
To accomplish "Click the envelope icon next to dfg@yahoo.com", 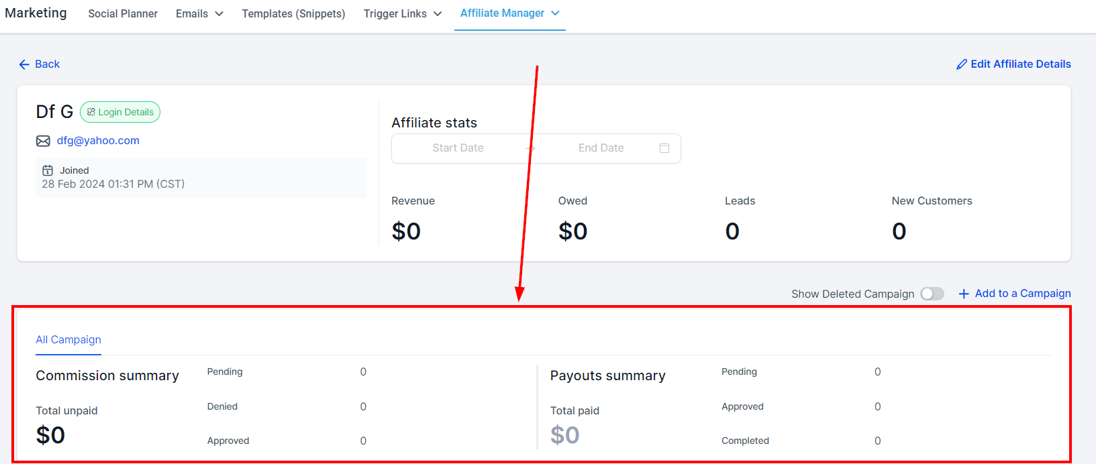I will [43, 141].
